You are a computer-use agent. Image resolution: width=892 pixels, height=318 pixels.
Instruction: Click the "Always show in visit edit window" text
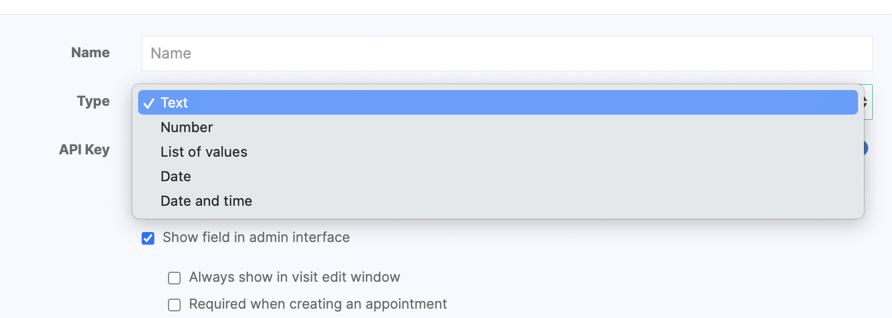click(x=294, y=277)
